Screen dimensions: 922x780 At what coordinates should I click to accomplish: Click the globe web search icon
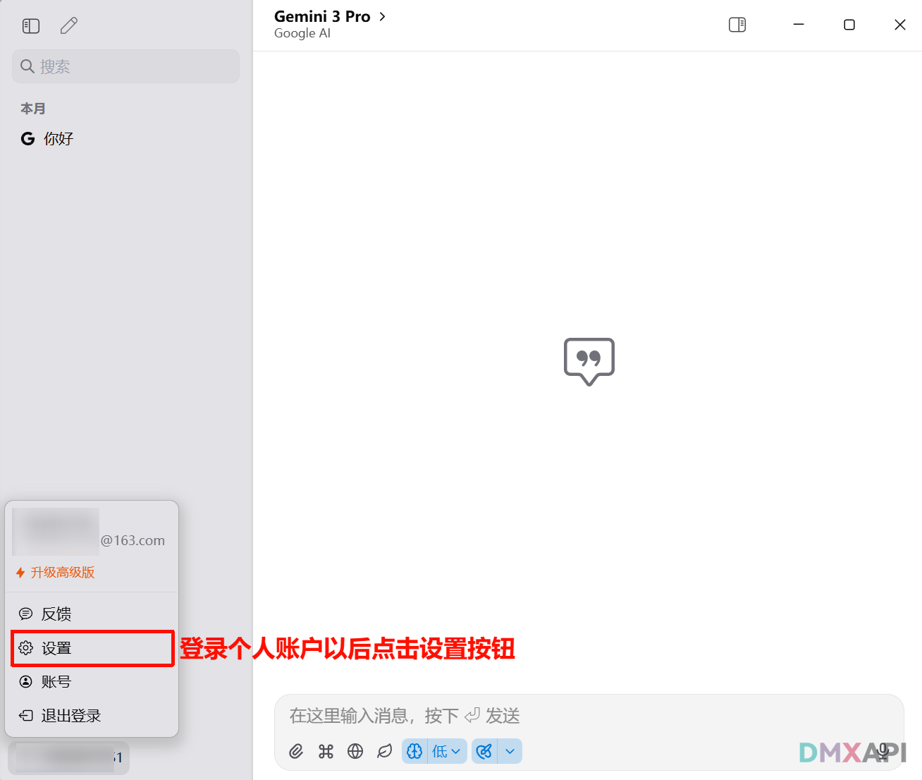(x=355, y=751)
